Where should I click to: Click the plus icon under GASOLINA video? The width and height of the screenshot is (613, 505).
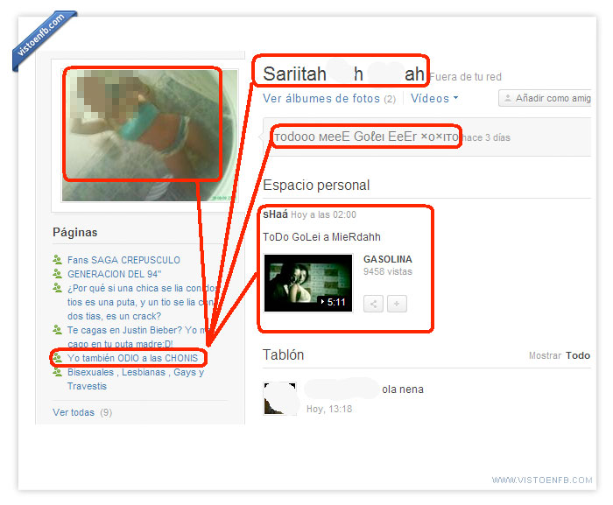click(398, 304)
